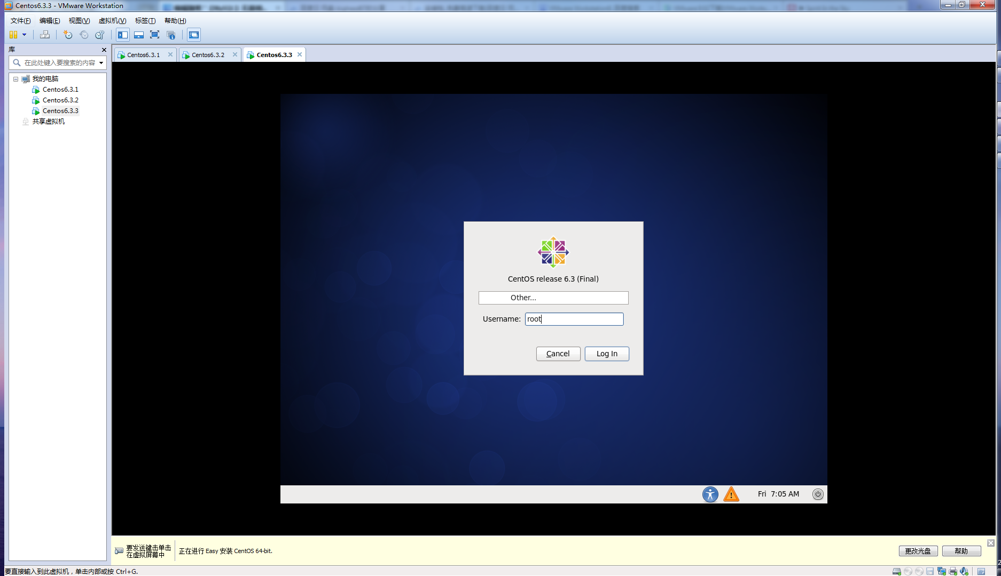The width and height of the screenshot is (1001, 576).
Task: Close the Centos6.3.1 tab
Action: [170, 54]
